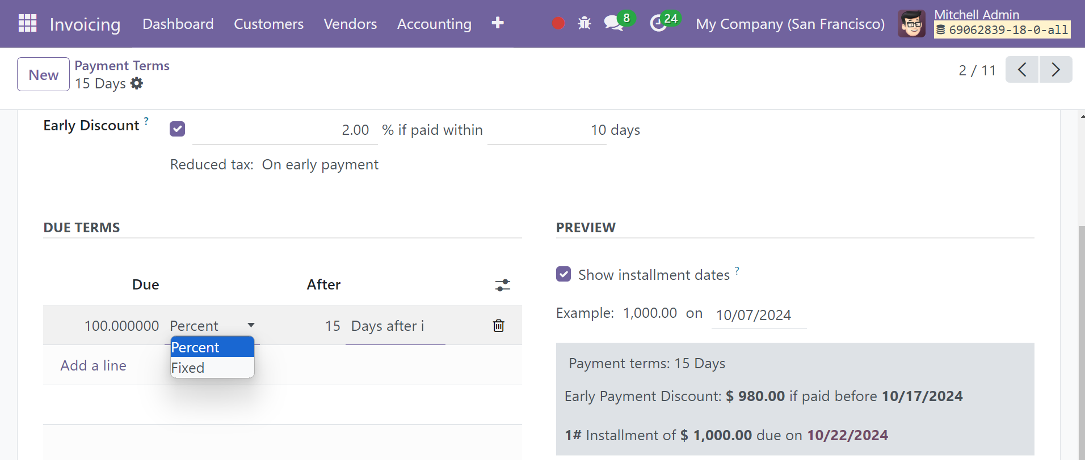Open the due terms column settings icon
The height and width of the screenshot is (460, 1085).
[502, 285]
